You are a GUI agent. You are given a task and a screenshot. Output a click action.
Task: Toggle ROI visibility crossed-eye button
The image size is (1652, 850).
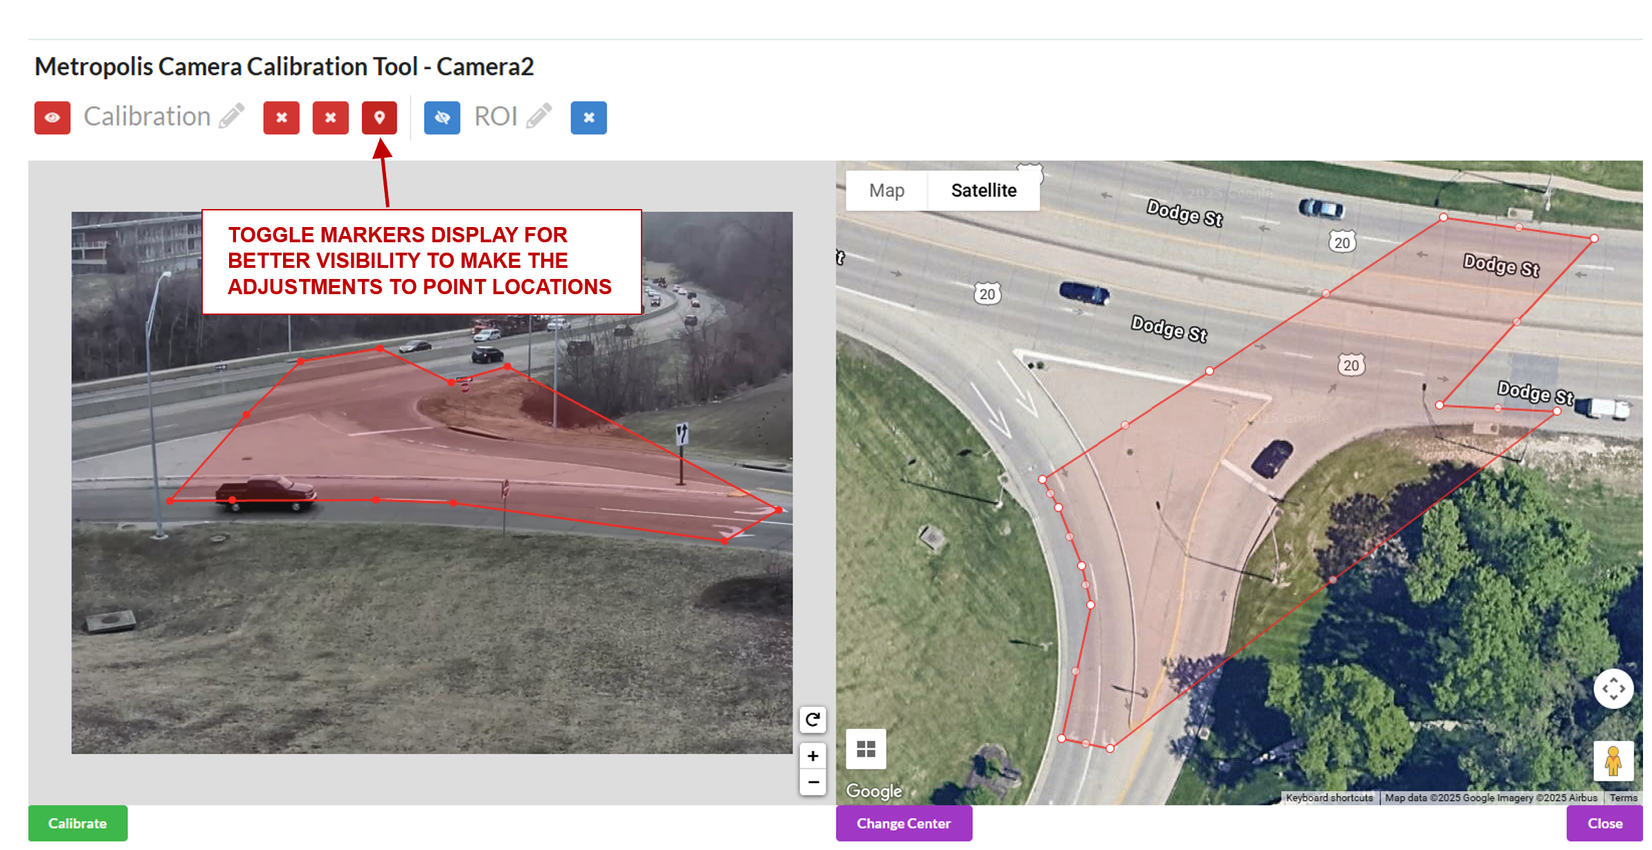click(442, 118)
